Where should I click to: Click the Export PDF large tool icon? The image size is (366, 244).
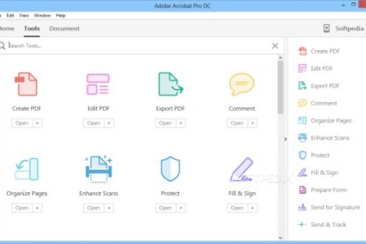(x=171, y=84)
